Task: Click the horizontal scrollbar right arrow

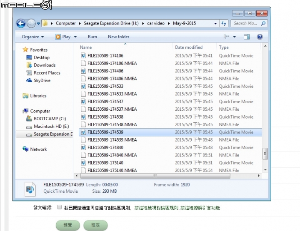Action: [x=259, y=176]
